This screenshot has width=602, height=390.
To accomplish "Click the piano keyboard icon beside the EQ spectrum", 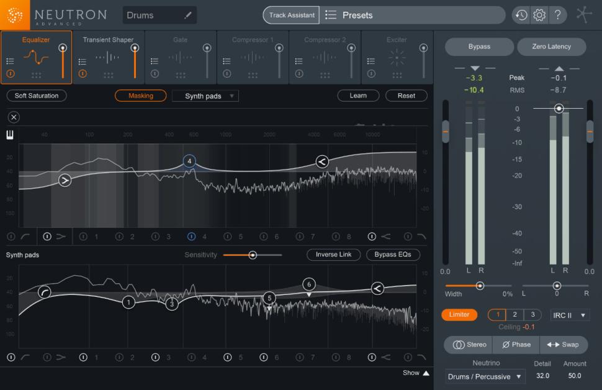I will [x=10, y=134].
